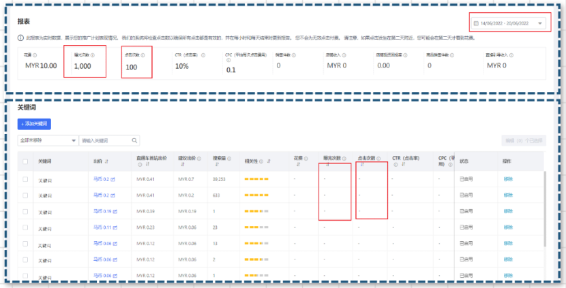Check the third keyword row checkbox
The height and width of the screenshot is (288, 566).
click(25, 211)
